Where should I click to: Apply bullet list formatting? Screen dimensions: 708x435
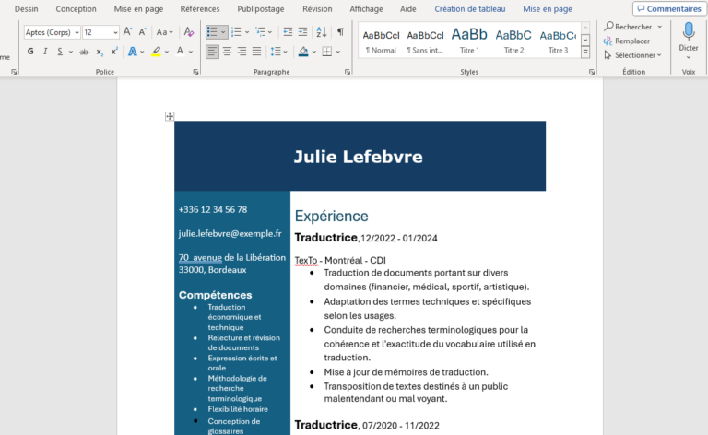[x=212, y=32]
